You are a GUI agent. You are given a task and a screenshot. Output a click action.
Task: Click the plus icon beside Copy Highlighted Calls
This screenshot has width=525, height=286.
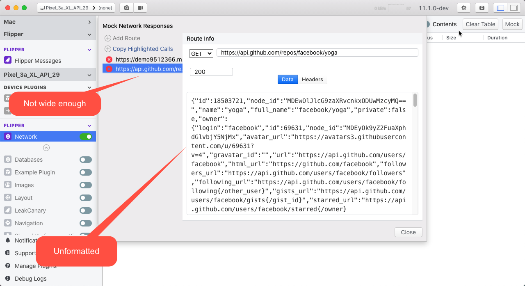[108, 49]
